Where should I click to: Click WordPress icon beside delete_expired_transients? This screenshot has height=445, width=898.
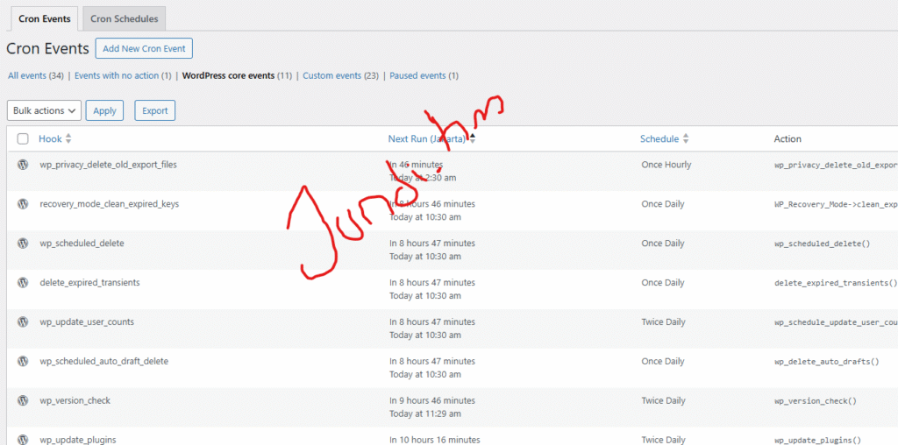23,283
